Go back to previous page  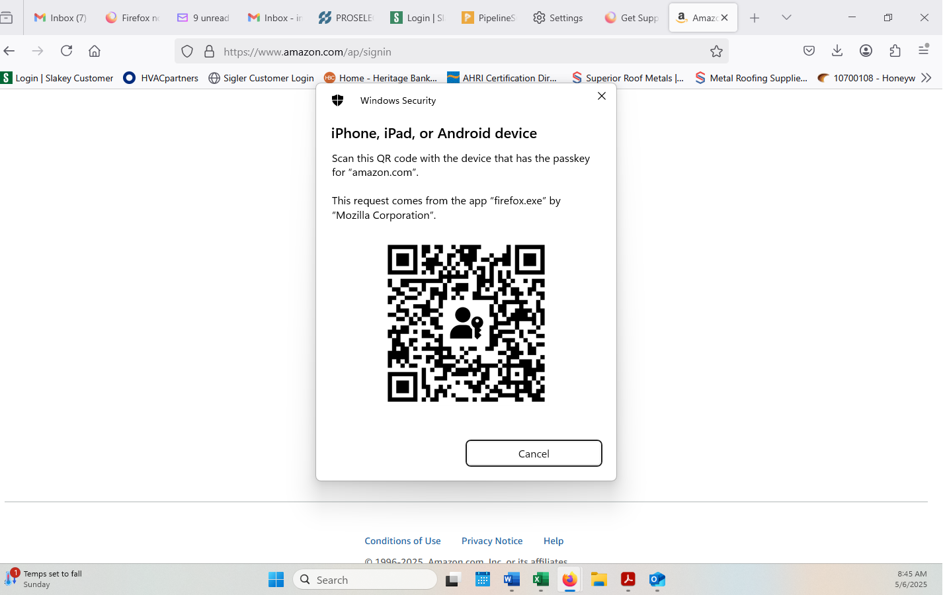(9, 51)
